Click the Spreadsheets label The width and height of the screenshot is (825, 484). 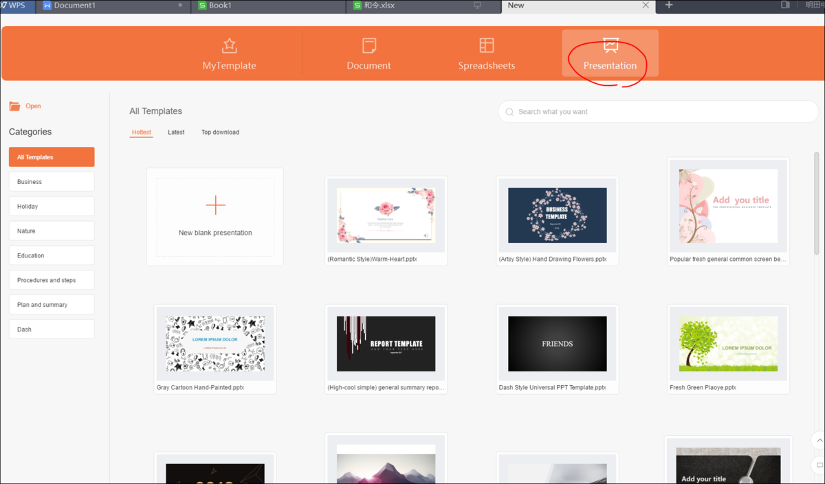pyautogui.click(x=487, y=66)
